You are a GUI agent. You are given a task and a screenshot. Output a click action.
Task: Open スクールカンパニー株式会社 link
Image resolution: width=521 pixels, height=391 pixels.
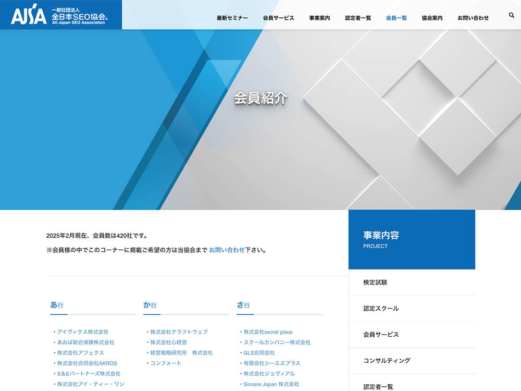pos(277,343)
